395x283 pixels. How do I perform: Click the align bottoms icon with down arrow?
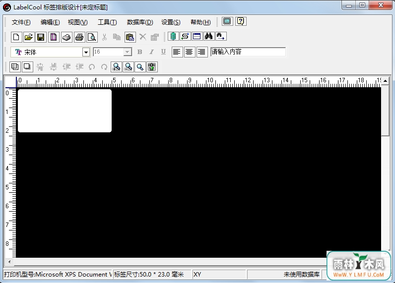coord(53,67)
